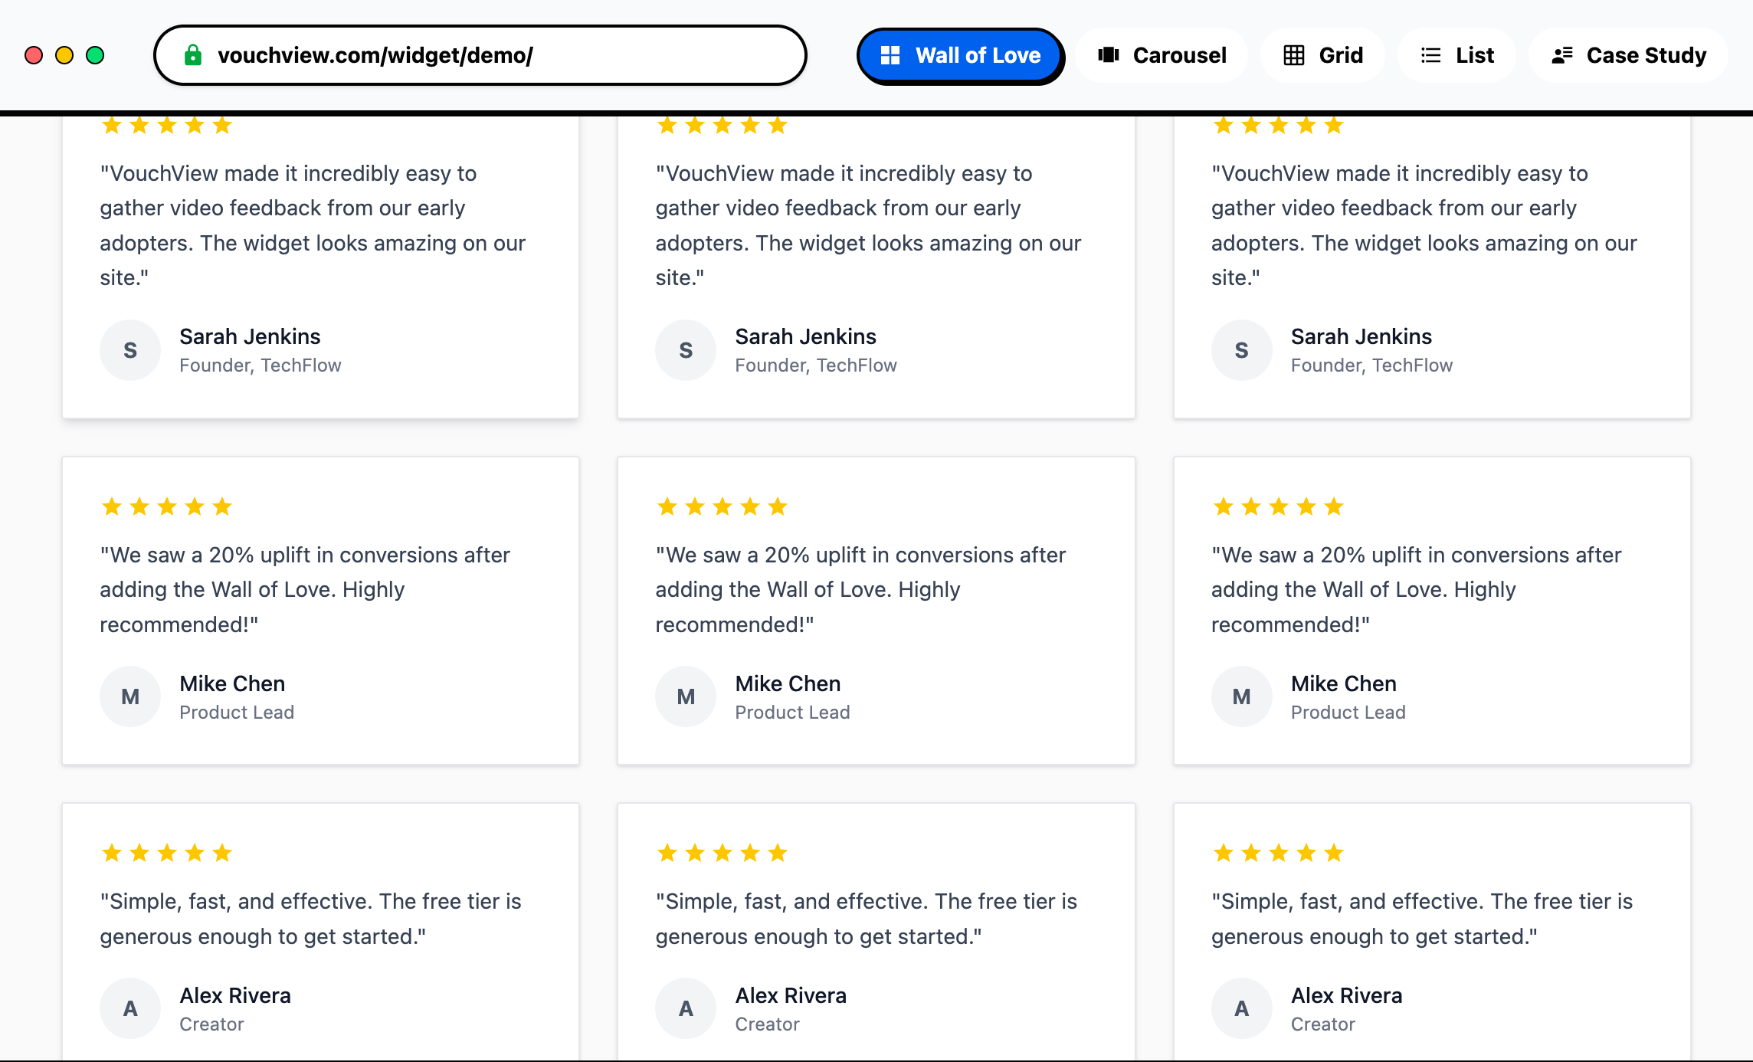This screenshot has height=1062, width=1753.
Task: Click the List bullet icon
Action: 1430,54
